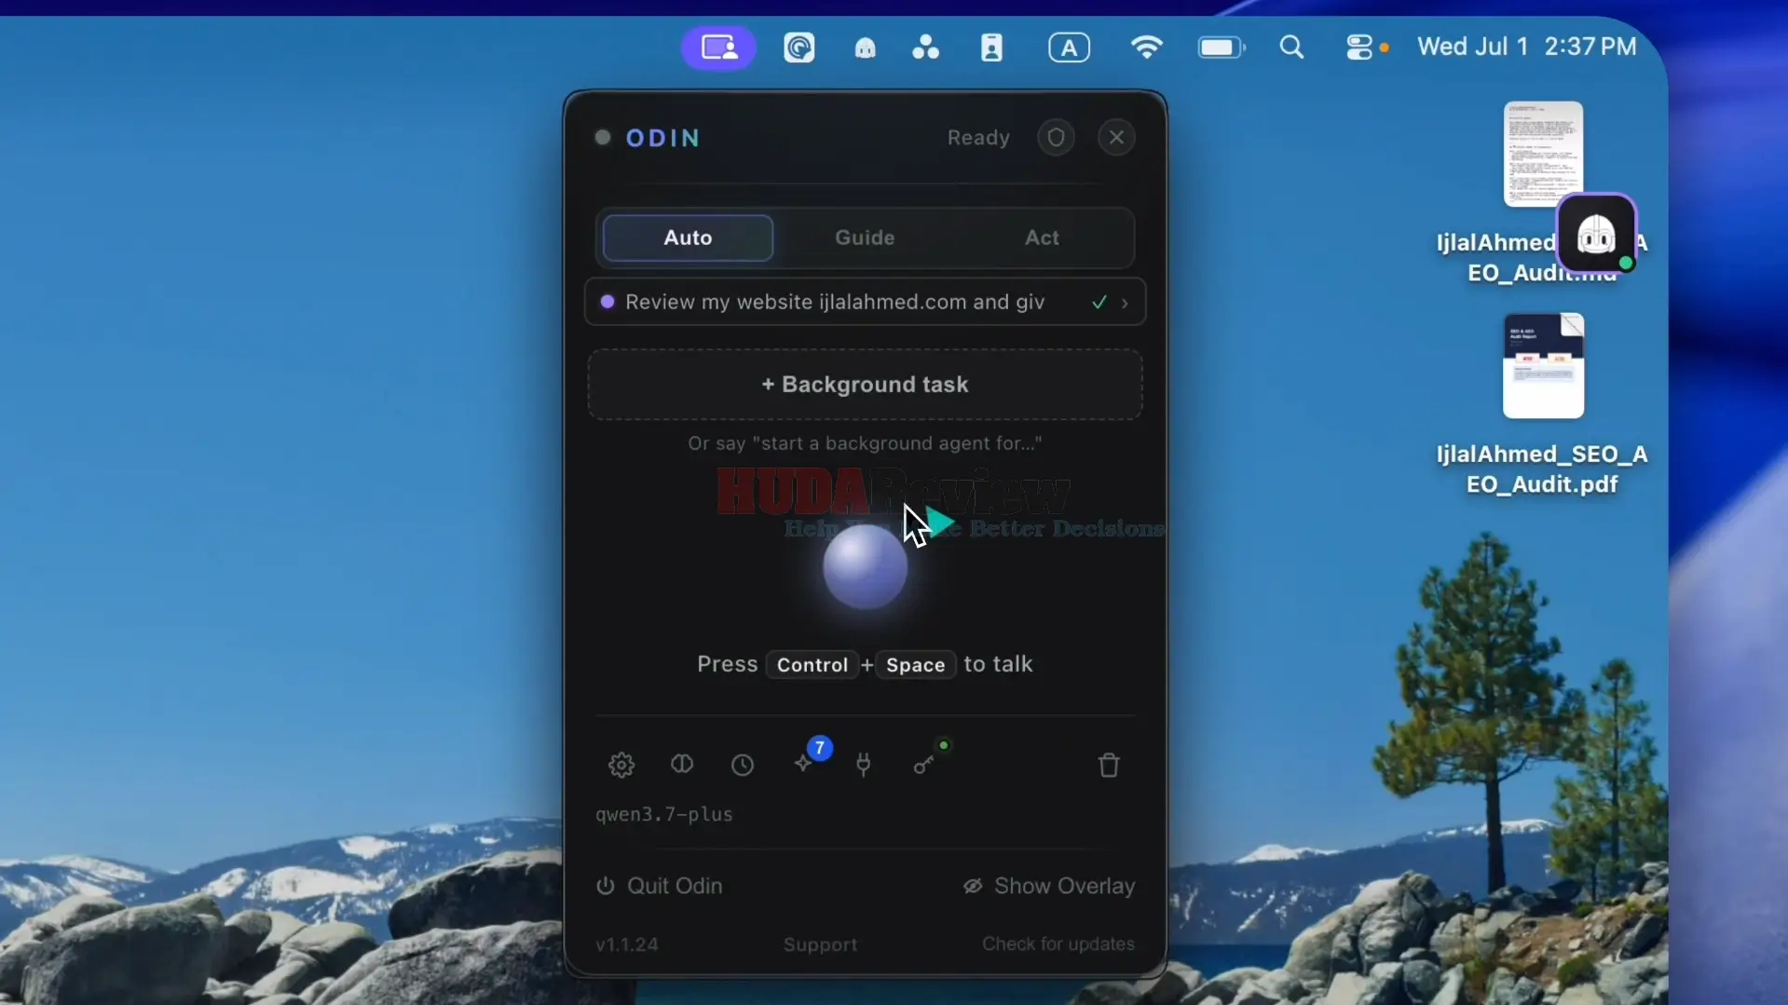Open the plug integrations icon

click(864, 765)
